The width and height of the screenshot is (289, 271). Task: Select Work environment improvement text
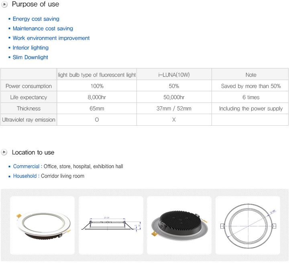[x=51, y=38]
